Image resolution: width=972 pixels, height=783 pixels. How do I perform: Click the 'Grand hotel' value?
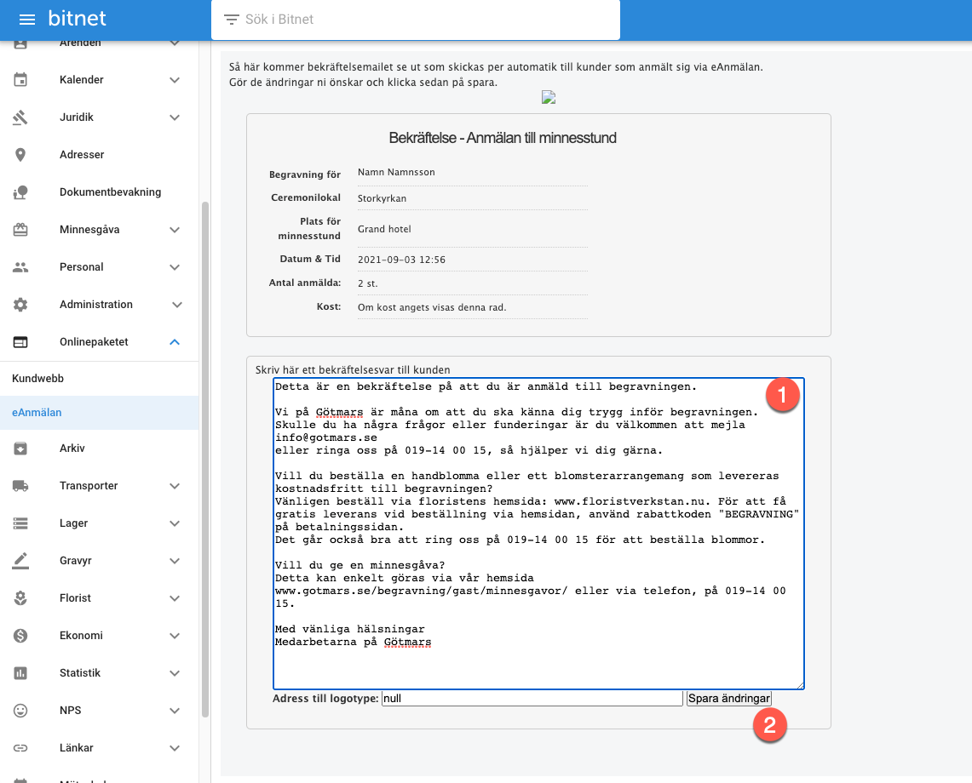click(x=384, y=229)
